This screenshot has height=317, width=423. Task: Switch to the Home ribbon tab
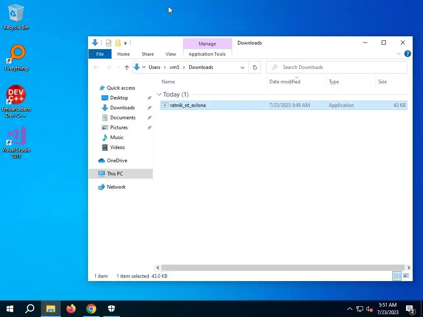pyautogui.click(x=123, y=54)
